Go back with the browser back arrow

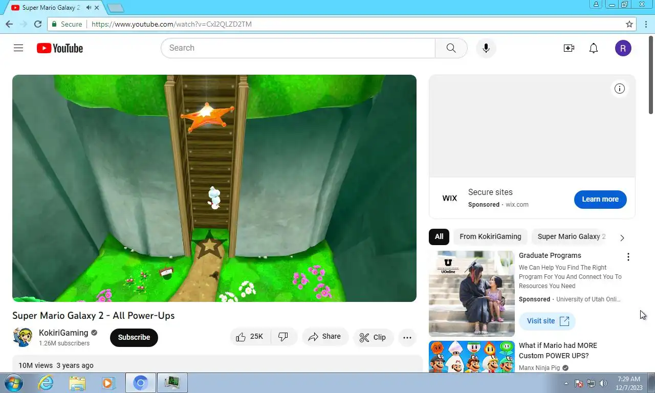[9, 24]
